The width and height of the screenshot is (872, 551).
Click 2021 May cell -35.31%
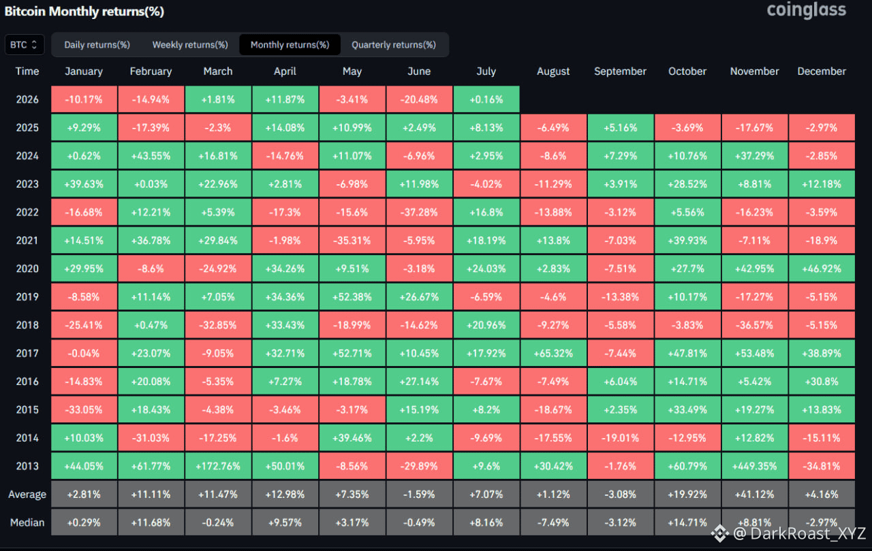tap(352, 241)
